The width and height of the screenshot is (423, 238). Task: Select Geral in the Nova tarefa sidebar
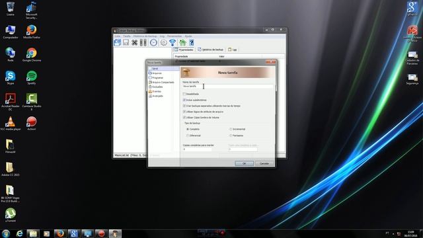point(163,69)
